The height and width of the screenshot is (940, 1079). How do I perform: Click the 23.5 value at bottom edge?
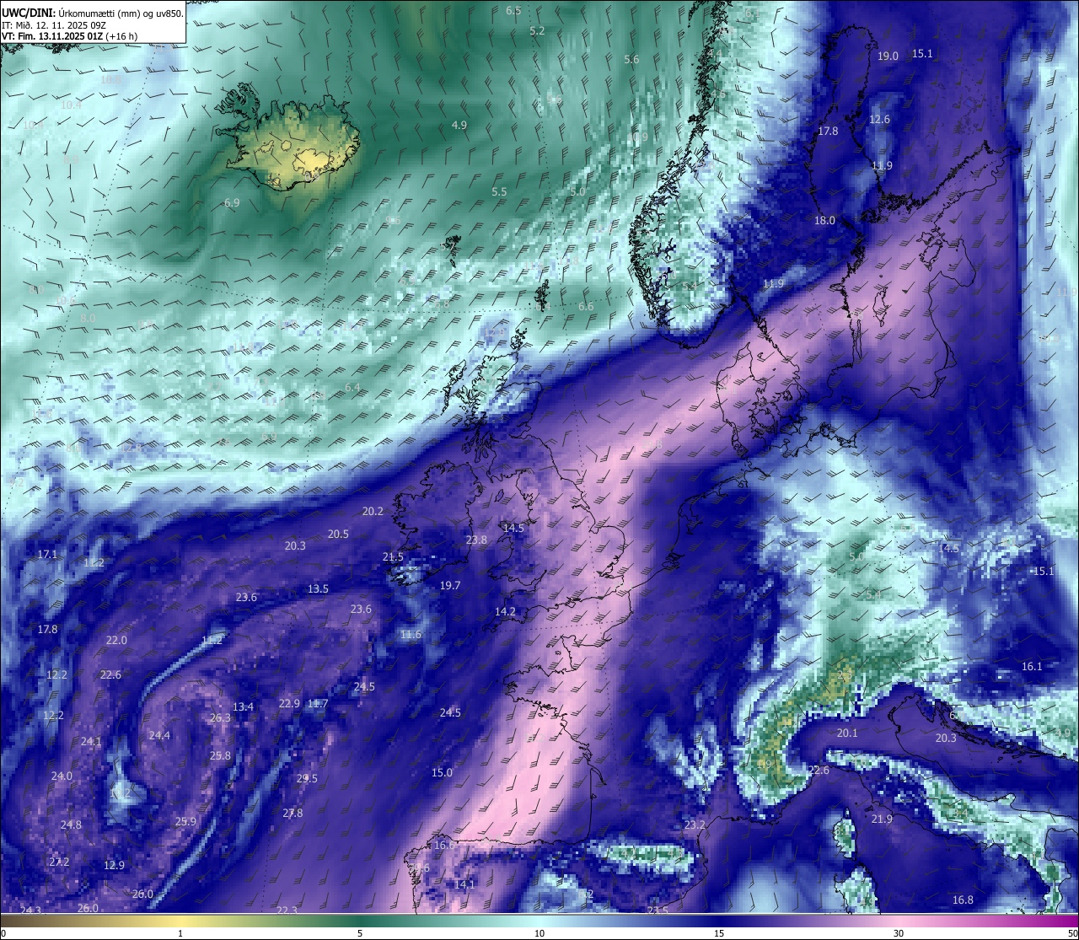[x=658, y=910]
